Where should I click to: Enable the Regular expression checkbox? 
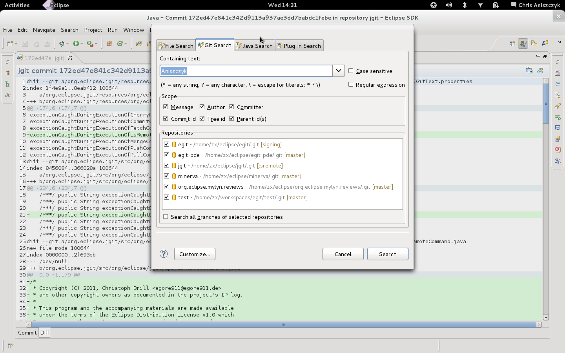point(351,84)
